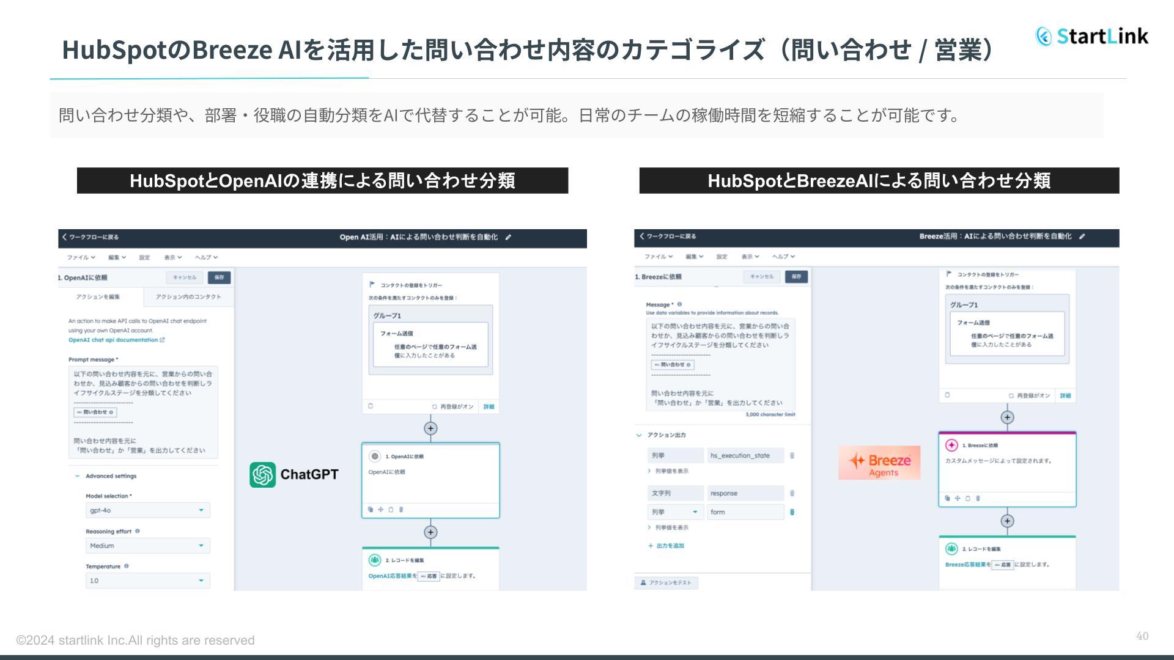This screenshot has height=660, width=1174.
Task: Click the delete icon on the Breezeに依頼 card
Action: (x=977, y=499)
